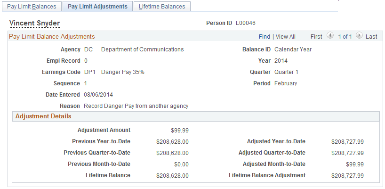
Task: Go to next row arrow icon
Action: click(x=359, y=36)
